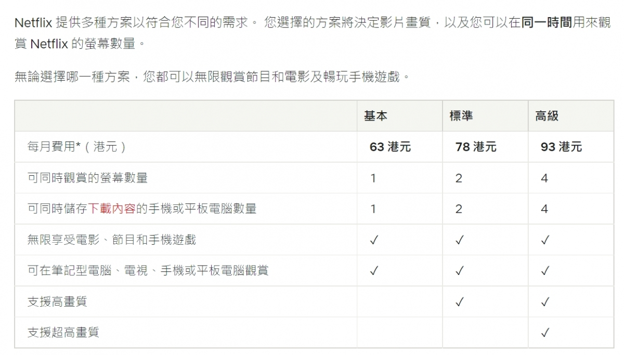
Task: Click the 63 港元 price cell
Action: 390,147
